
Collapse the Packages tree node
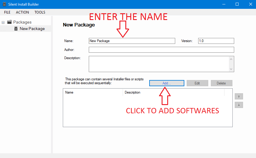(x=3, y=22)
